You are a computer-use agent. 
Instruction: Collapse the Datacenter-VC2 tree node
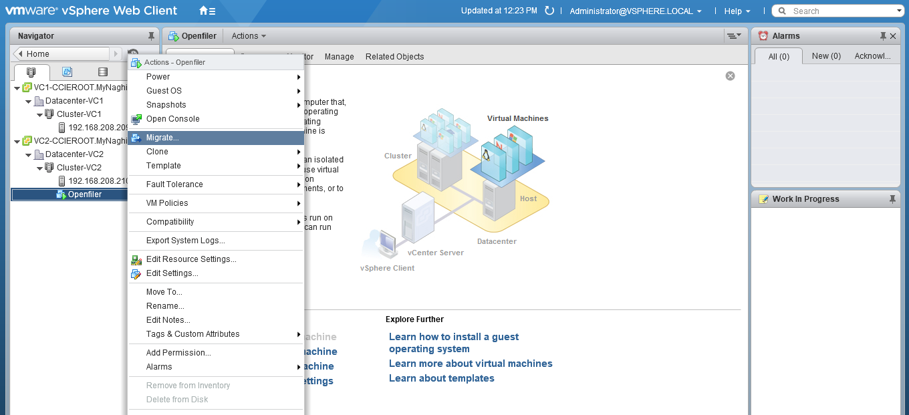coord(28,154)
